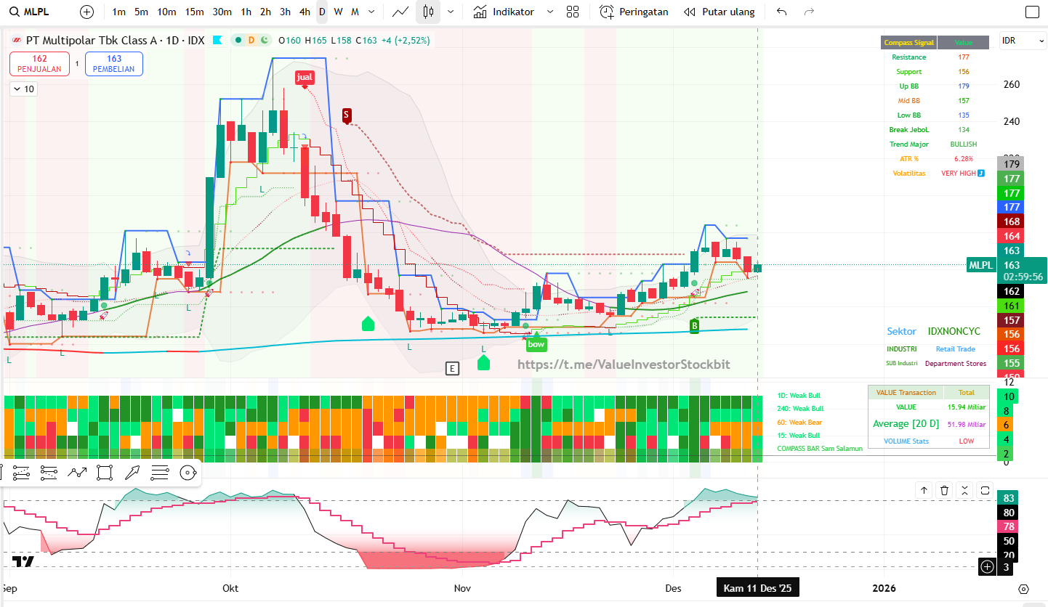The height and width of the screenshot is (607, 1048).
Task: Click the cyan flag icon beside the symbol title
Action: pos(217,41)
